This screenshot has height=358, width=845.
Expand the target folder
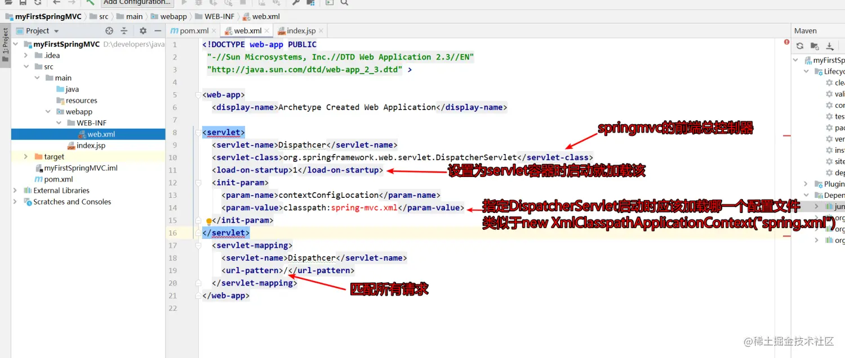26,157
